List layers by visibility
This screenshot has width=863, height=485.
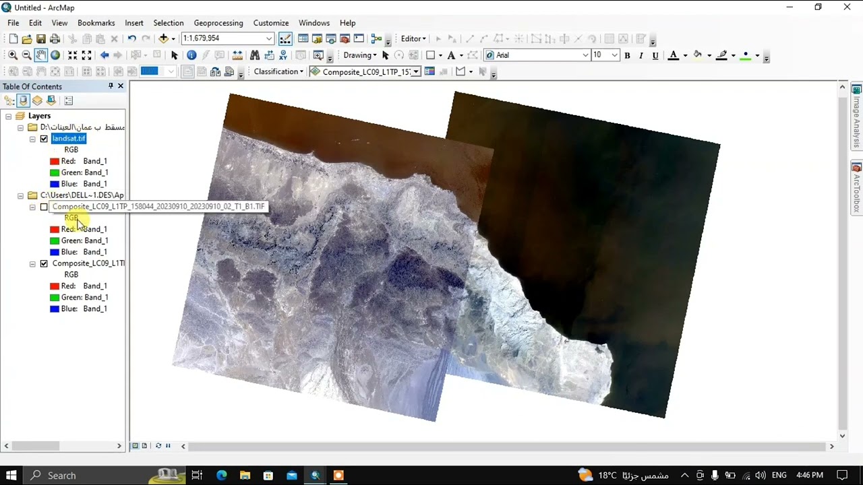point(37,101)
